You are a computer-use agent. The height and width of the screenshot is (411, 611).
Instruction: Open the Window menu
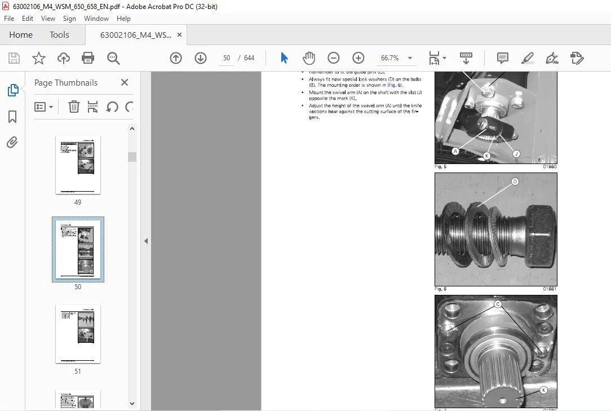[96, 19]
